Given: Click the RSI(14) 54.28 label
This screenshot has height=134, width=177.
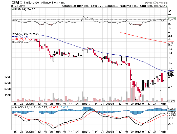Looking at the screenshot, I should (25, 9).
